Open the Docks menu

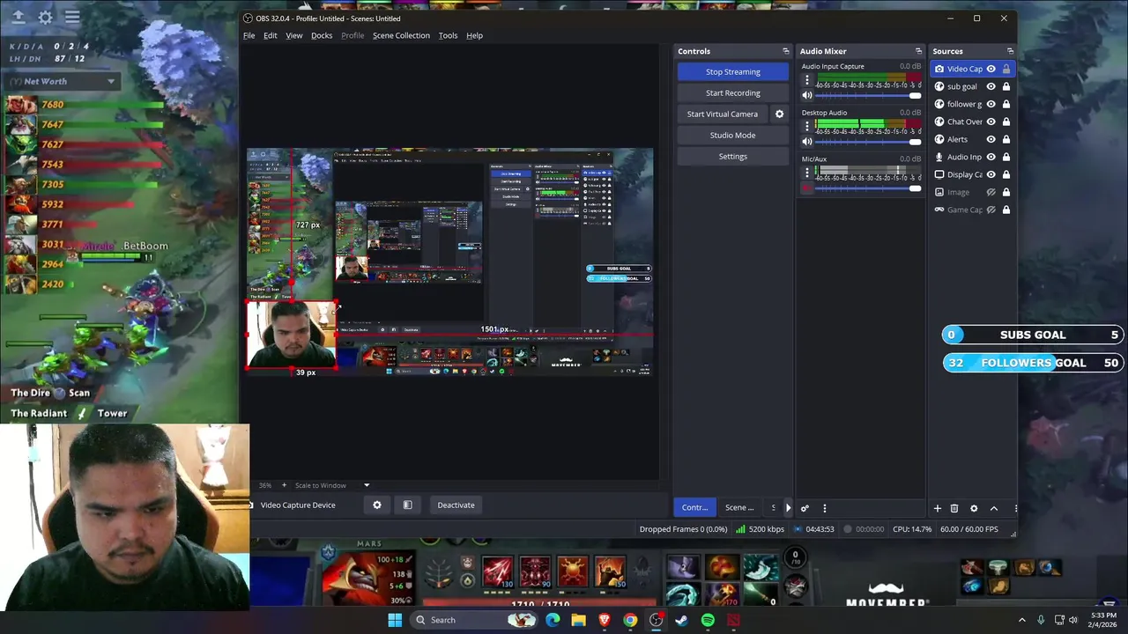(x=322, y=35)
